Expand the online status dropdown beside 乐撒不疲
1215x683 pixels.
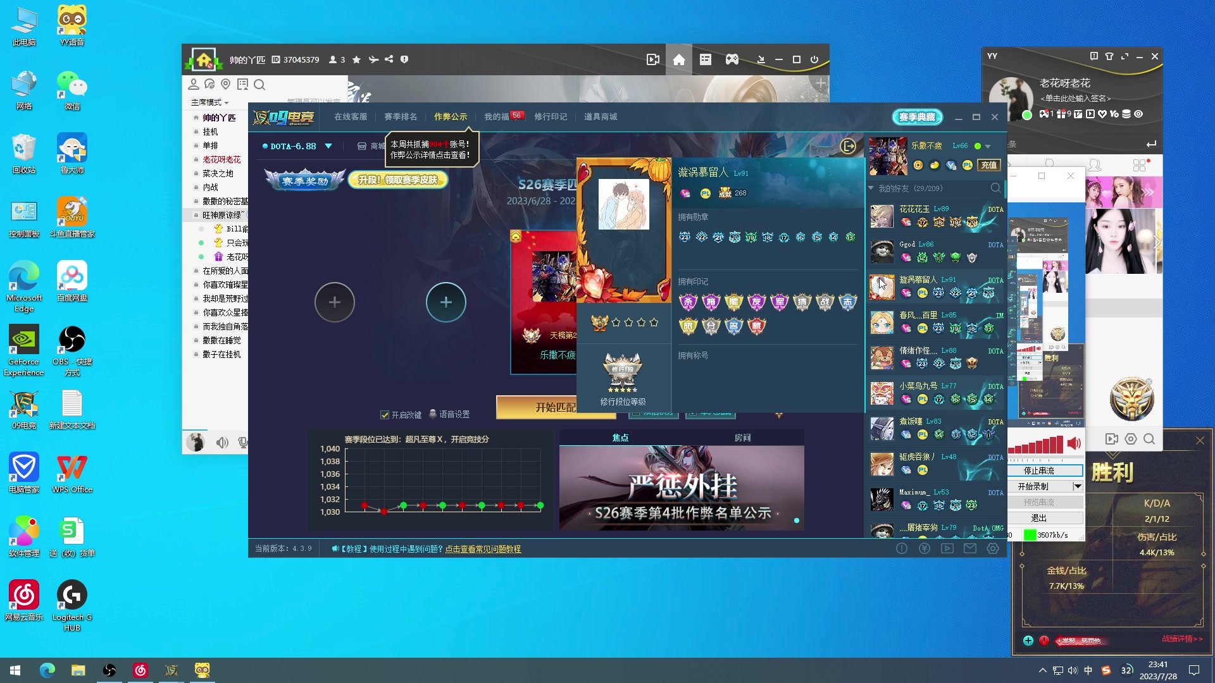click(988, 146)
